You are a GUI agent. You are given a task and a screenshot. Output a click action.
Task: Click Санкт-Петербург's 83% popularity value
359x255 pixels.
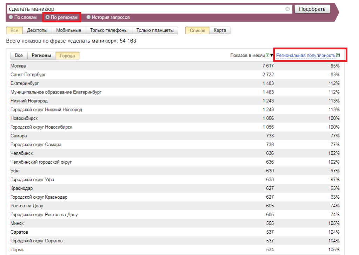pyautogui.click(x=335, y=75)
